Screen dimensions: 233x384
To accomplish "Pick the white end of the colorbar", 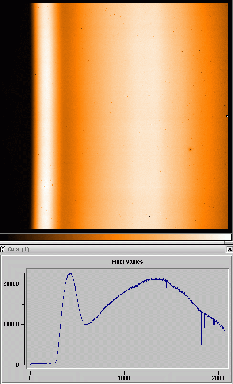I will pyautogui.click(x=226, y=237).
